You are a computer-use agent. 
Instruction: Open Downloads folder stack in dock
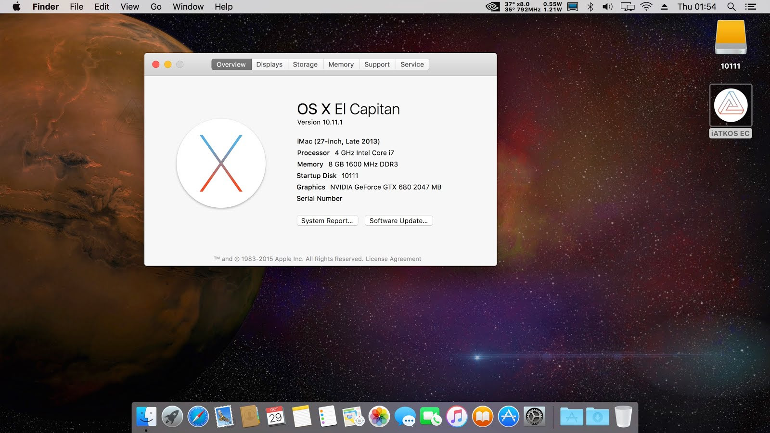click(x=597, y=417)
